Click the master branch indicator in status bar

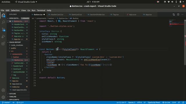(x=6, y=103)
